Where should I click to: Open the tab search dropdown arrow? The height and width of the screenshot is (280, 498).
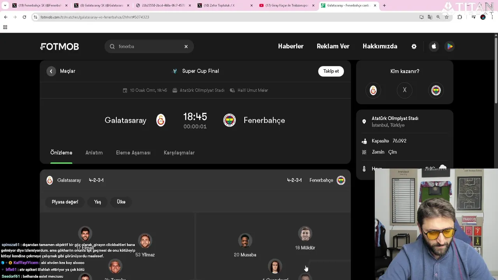pyautogui.click(x=5, y=5)
